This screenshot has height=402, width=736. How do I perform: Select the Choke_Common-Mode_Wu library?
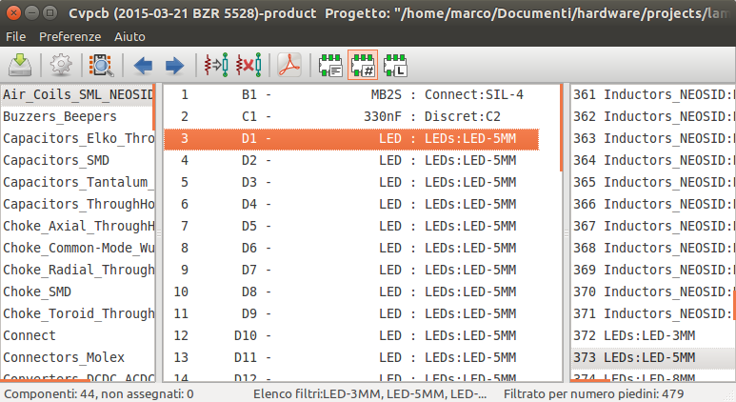tap(77, 248)
